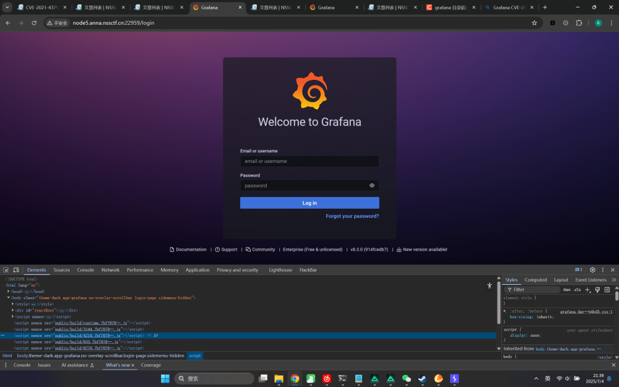Open the Support footer link
The height and width of the screenshot is (387, 619).
click(x=226, y=250)
